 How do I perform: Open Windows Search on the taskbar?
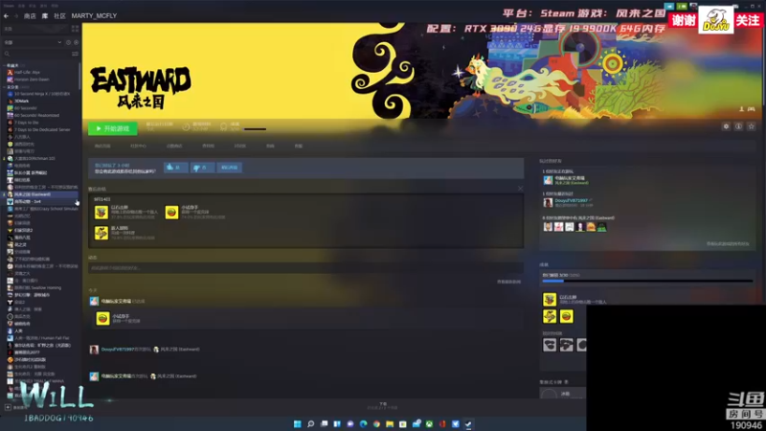point(310,424)
